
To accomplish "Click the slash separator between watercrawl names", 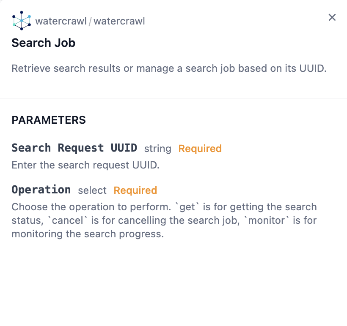I will (x=90, y=21).
